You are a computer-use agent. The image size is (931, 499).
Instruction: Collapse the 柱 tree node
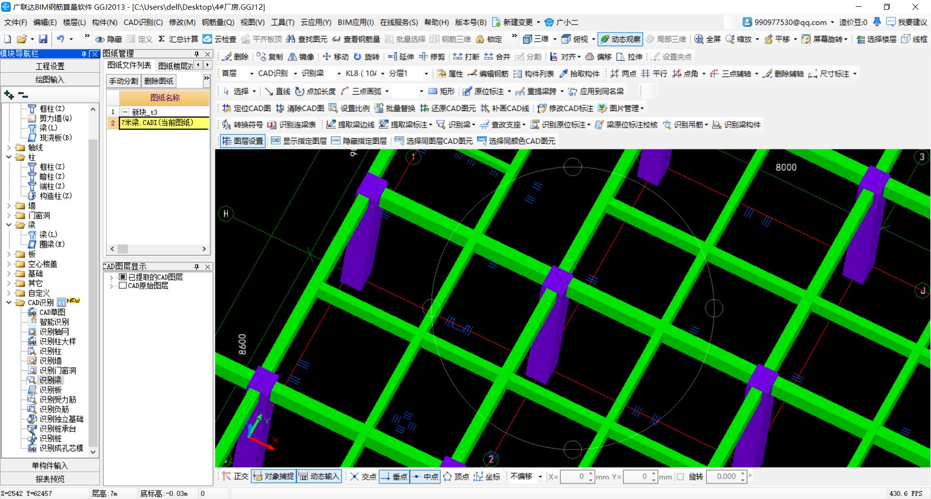click(x=9, y=157)
